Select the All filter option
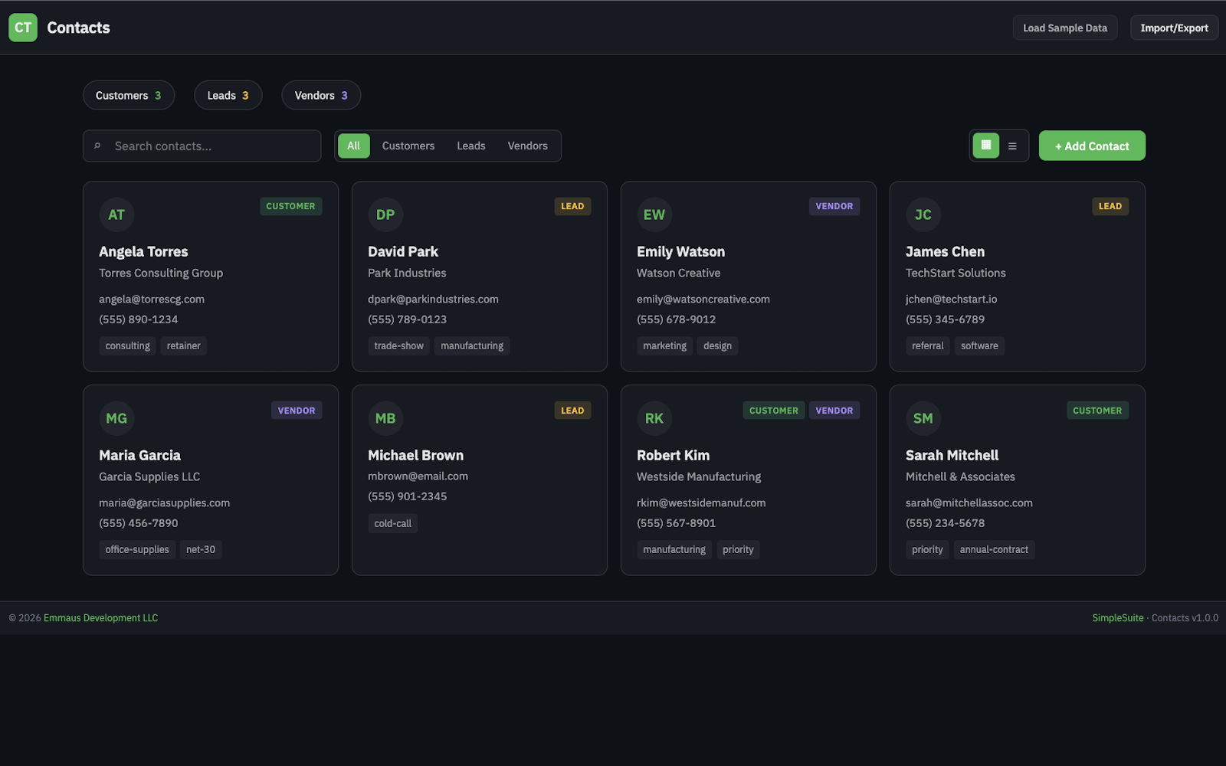This screenshot has width=1226, height=766. pyautogui.click(x=353, y=146)
